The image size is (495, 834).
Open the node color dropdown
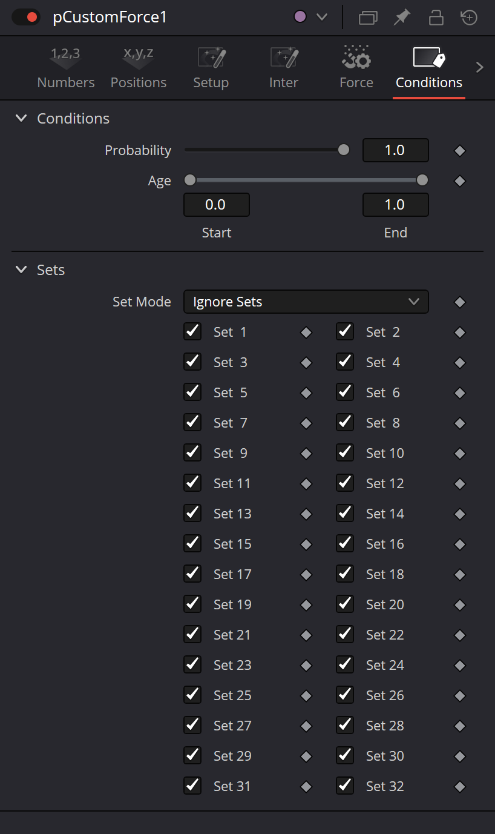[310, 17]
